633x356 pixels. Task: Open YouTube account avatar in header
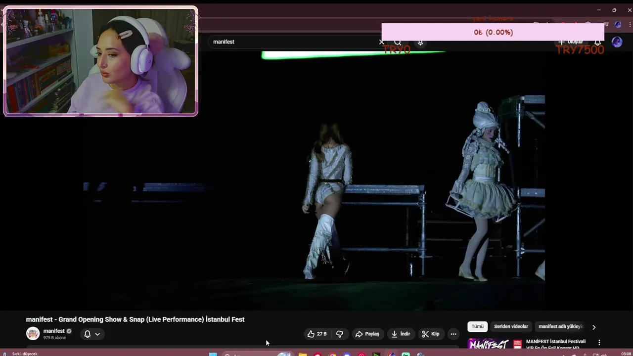(x=617, y=42)
